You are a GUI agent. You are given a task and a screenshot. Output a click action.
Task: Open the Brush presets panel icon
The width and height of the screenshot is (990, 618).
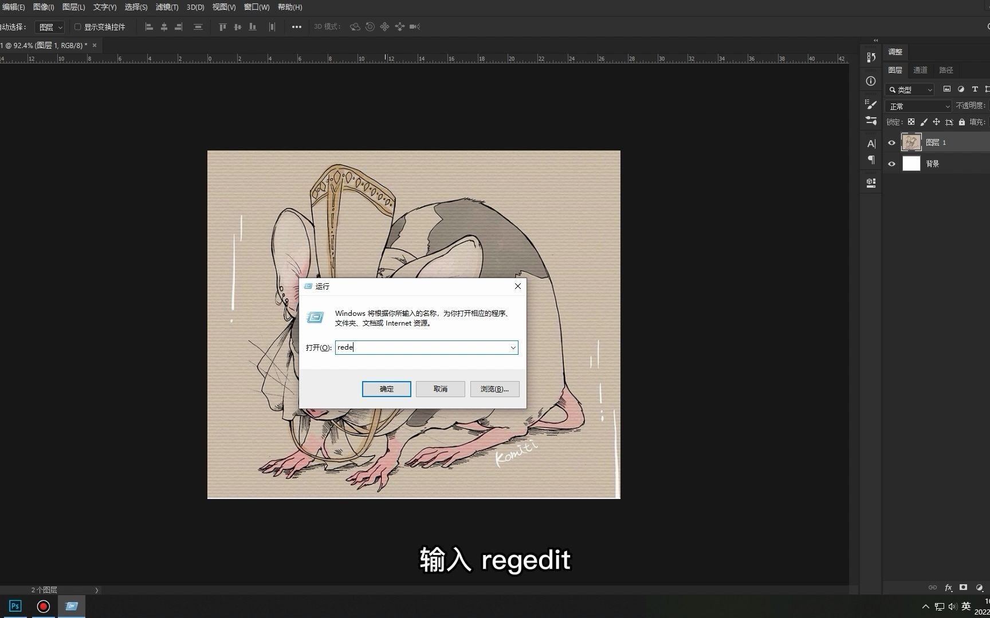(871, 104)
